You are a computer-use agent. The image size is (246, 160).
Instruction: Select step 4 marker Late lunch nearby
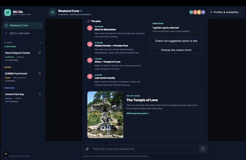point(90,76)
